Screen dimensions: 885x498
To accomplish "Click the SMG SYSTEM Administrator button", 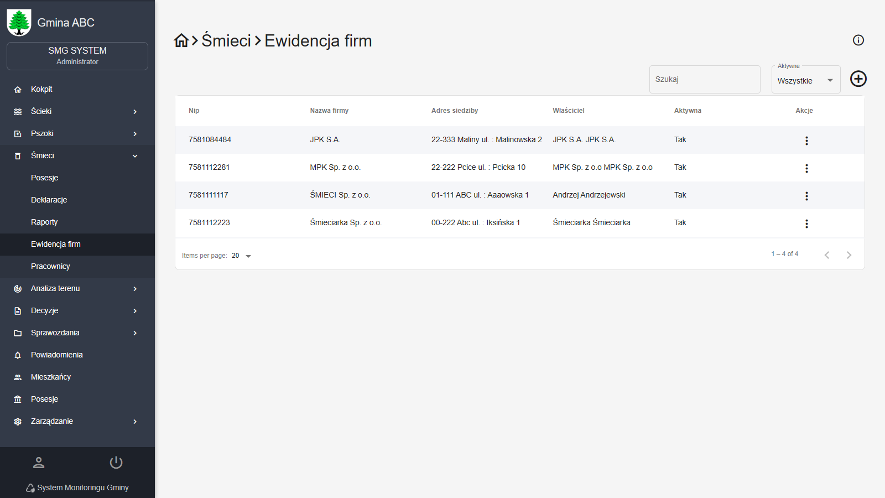I will click(77, 56).
